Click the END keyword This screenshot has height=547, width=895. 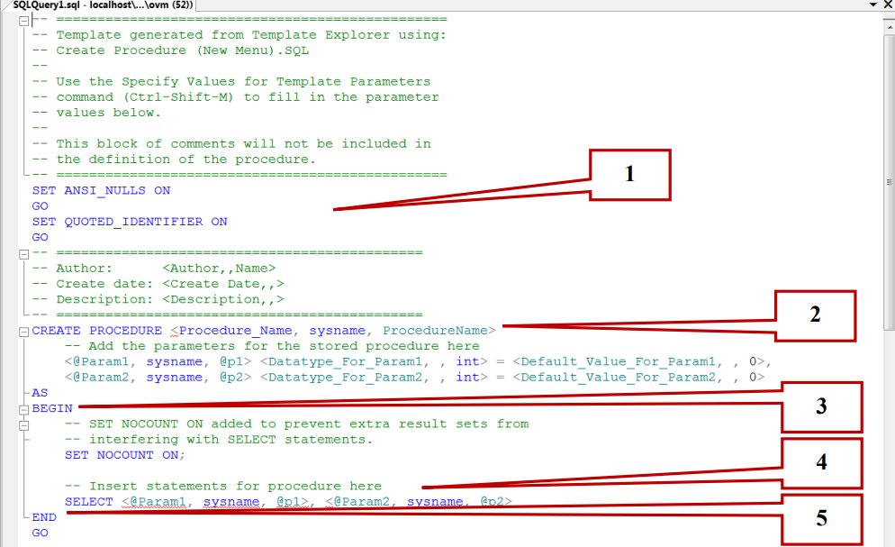[x=42, y=516]
